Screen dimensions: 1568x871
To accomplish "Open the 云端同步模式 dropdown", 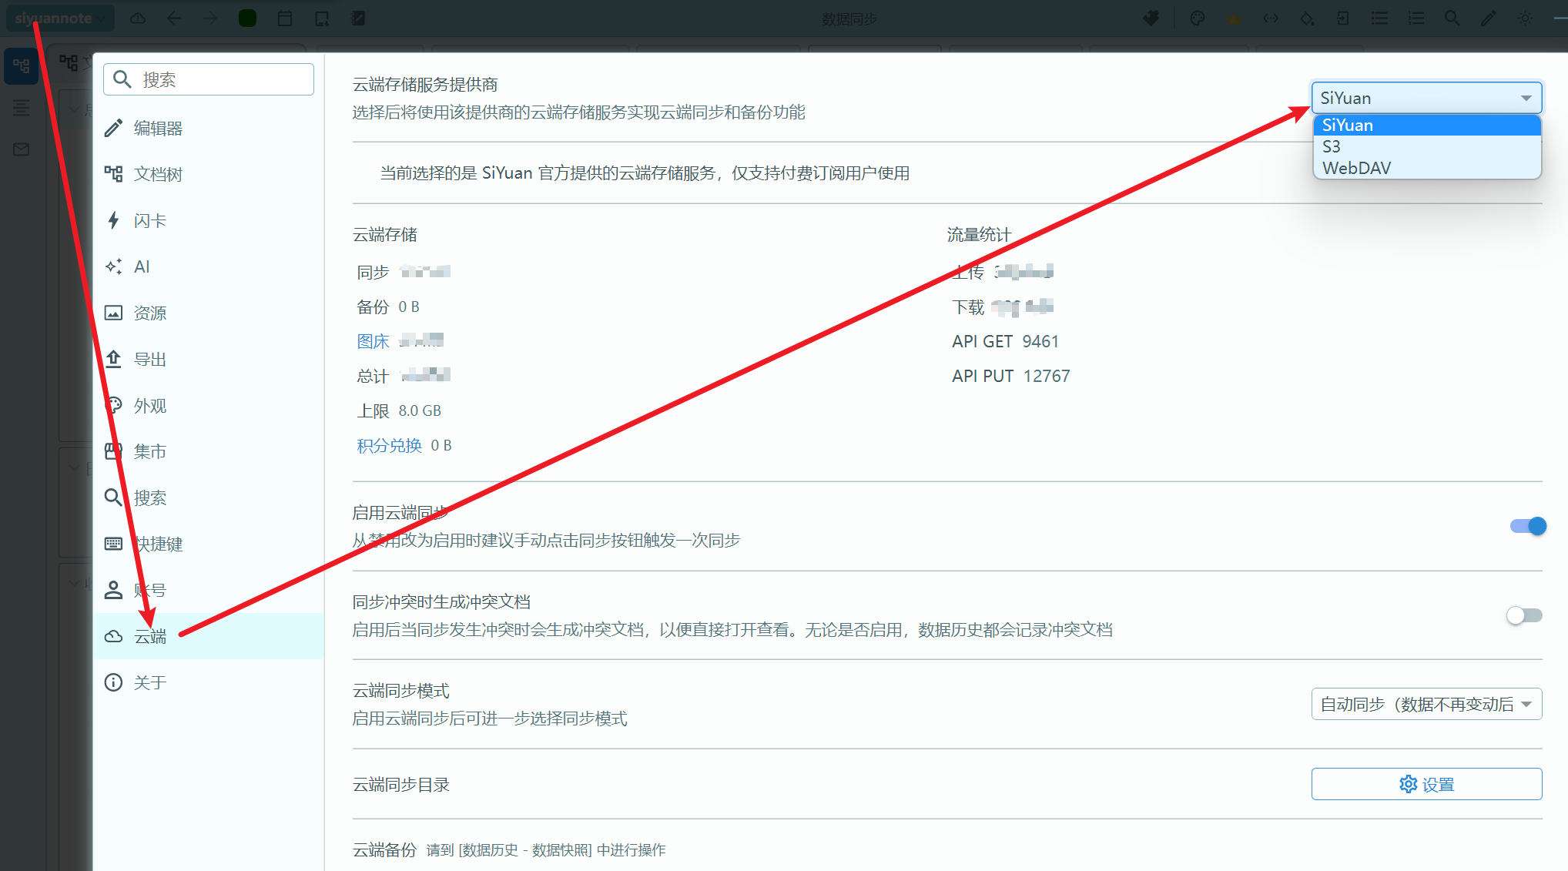I will click(1426, 703).
